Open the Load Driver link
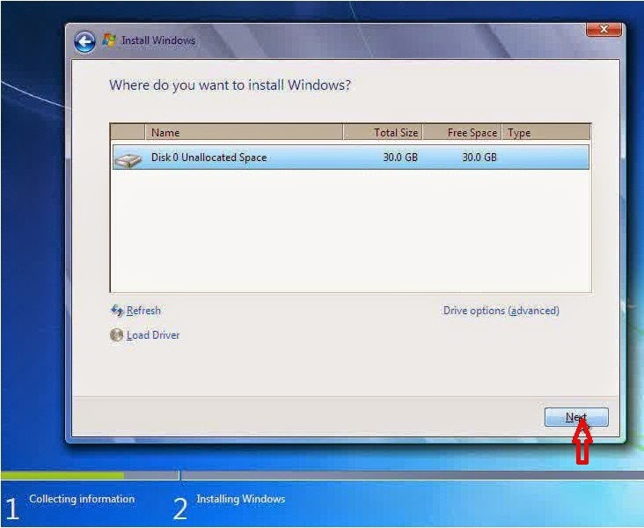The height and width of the screenshot is (528, 644). click(153, 335)
